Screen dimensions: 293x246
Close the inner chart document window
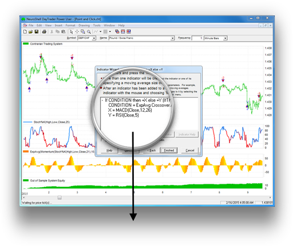click(x=270, y=25)
